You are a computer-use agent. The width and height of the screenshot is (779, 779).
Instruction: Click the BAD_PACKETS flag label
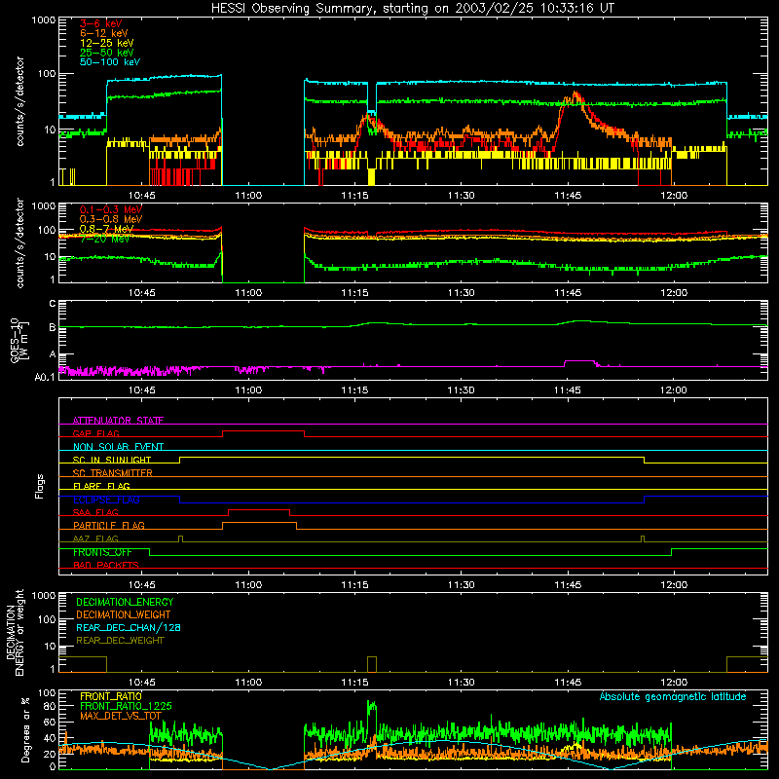(106, 565)
